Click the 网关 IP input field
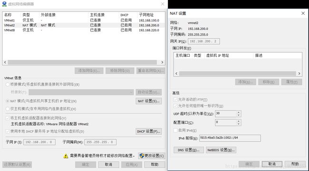The image size is (309, 171). [x=204, y=41]
